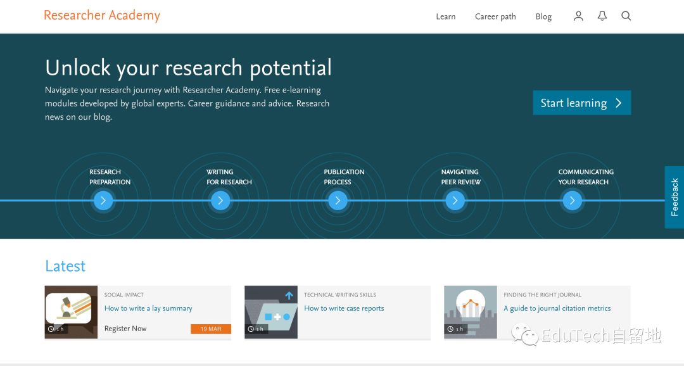Click the 'Latest' section heading
This screenshot has width=684, height=366.
[65, 266]
